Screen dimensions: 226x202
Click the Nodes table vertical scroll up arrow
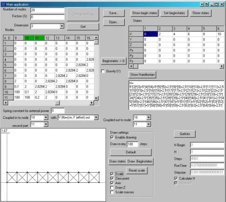tap(96, 38)
